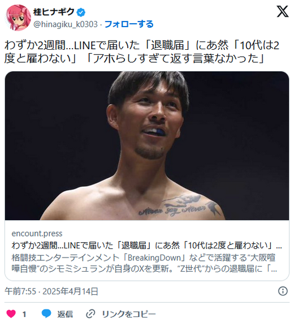294x322 pixels.
Task: Open the article preview photo
Action: tap(147, 145)
